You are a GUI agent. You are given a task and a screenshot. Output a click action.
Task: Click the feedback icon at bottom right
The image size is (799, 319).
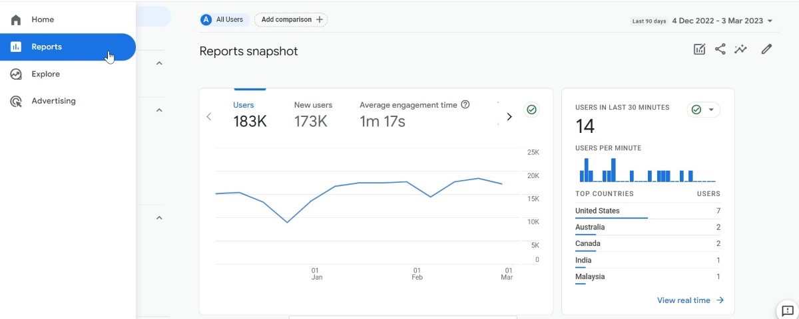[x=788, y=310]
